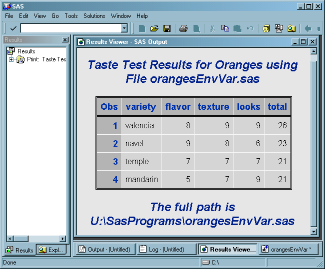This screenshot has height=269, width=325.
Task: Click the flavor column header
Action: pos(178,107)
